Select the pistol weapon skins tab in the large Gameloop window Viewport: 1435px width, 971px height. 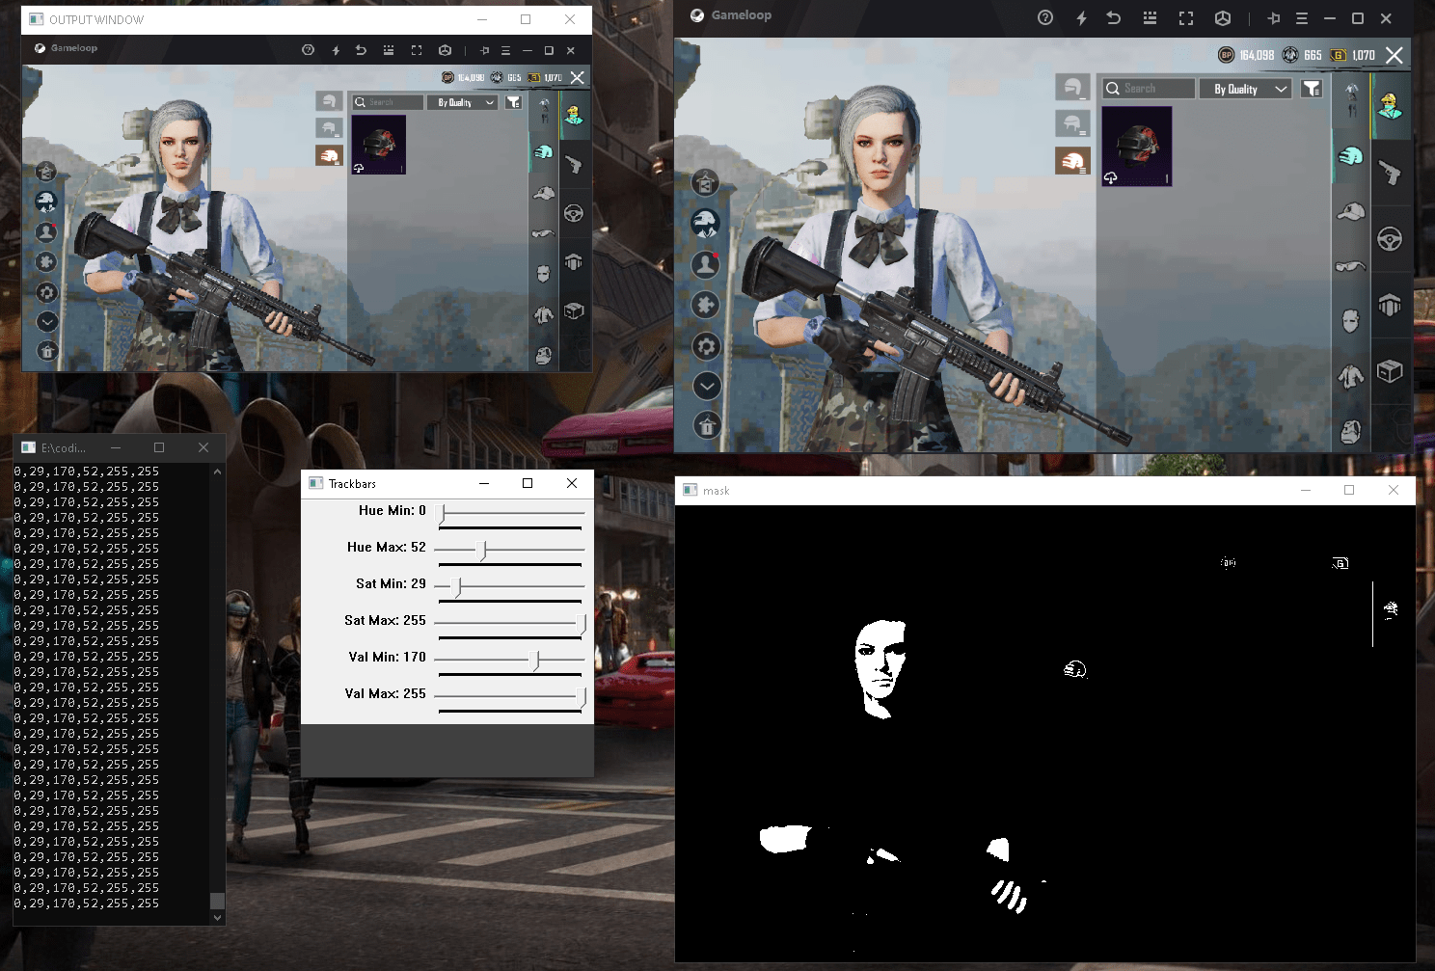tap(1390, 172)
